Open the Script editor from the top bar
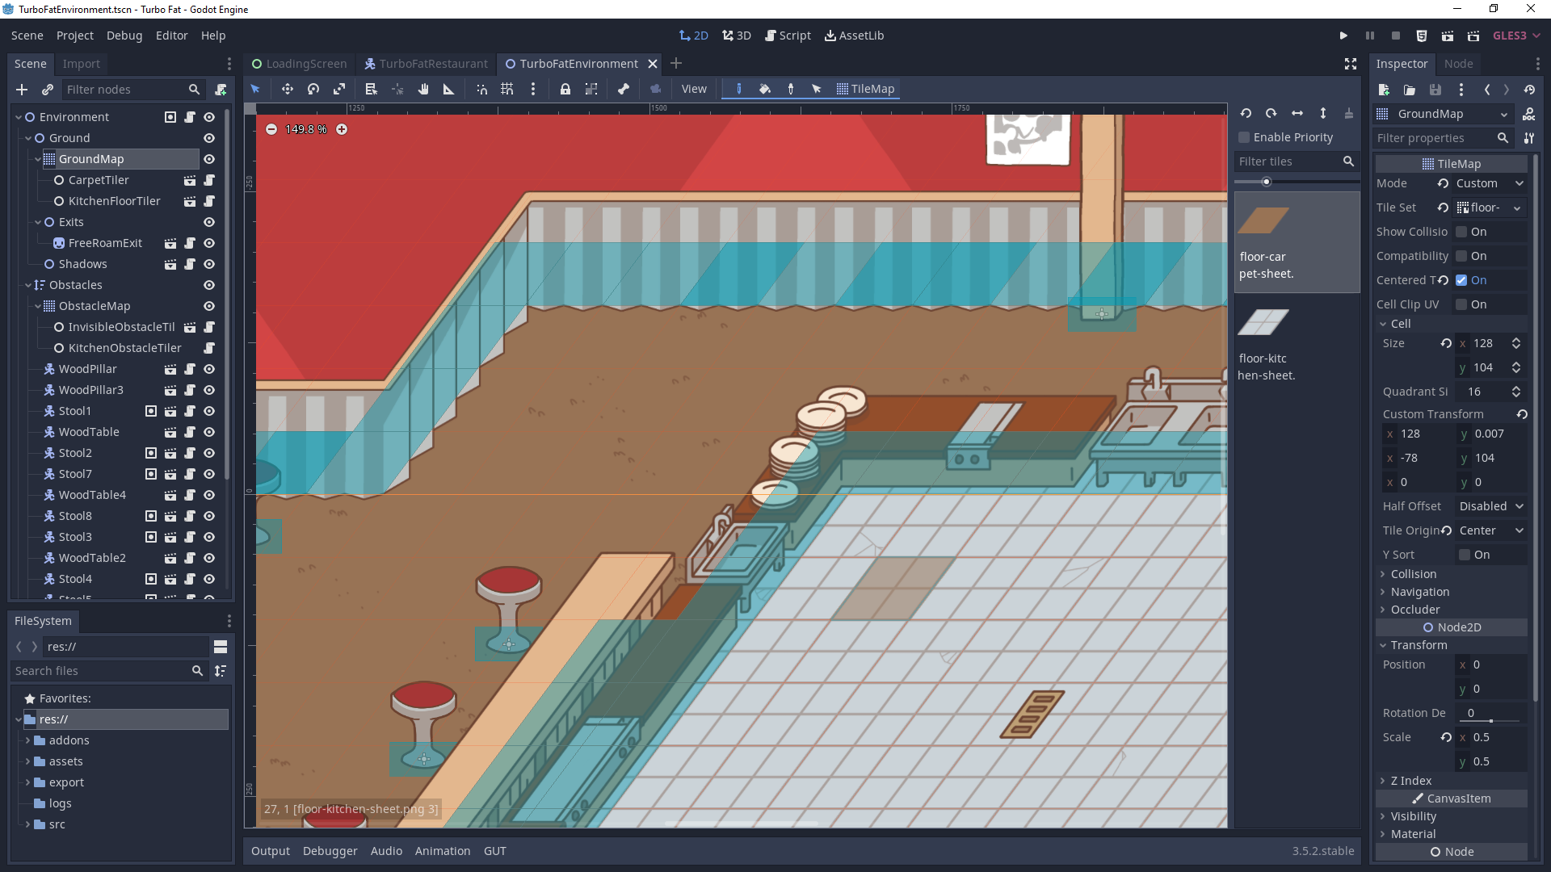The width and height of the screenshot is (1551, 872). point(788,36)
